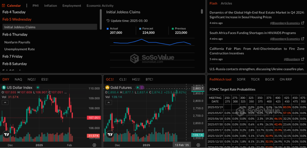Open @Bloomberg Economics link under South Africa news
Image resolution: width=307 pixels, height=148 pixels.
[x=285, y=39]
